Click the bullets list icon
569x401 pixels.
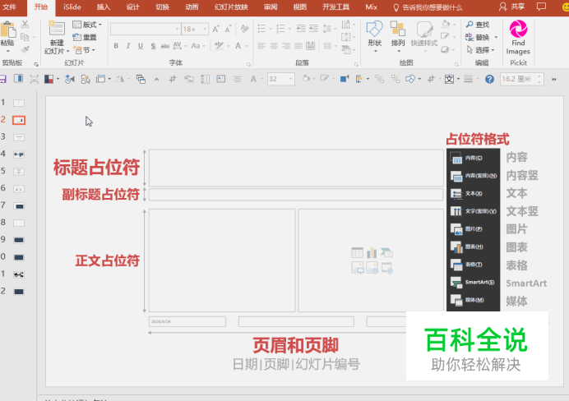click(x=261, y=28)
